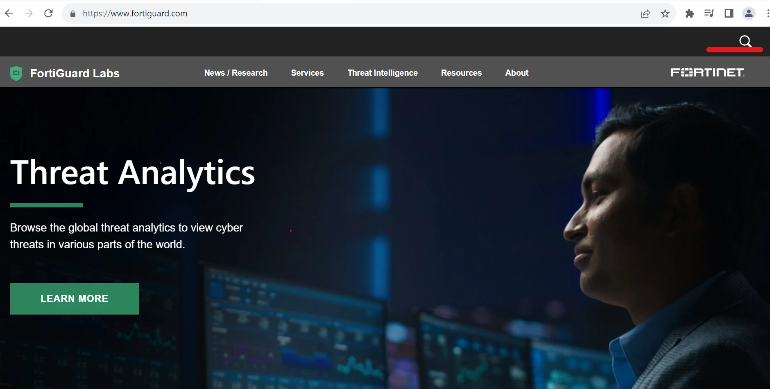Open the Resources menu
This screenshot has height=389, width=770.
pyautogui.click(x=462, y=73)
